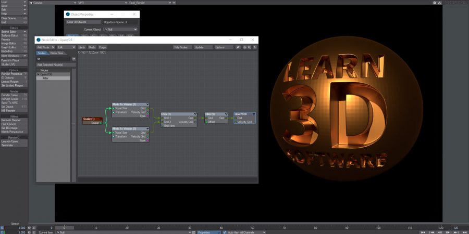Click the Purge button in Node Editor
Viewport: 469px width, 234px height.
[102, 47]
